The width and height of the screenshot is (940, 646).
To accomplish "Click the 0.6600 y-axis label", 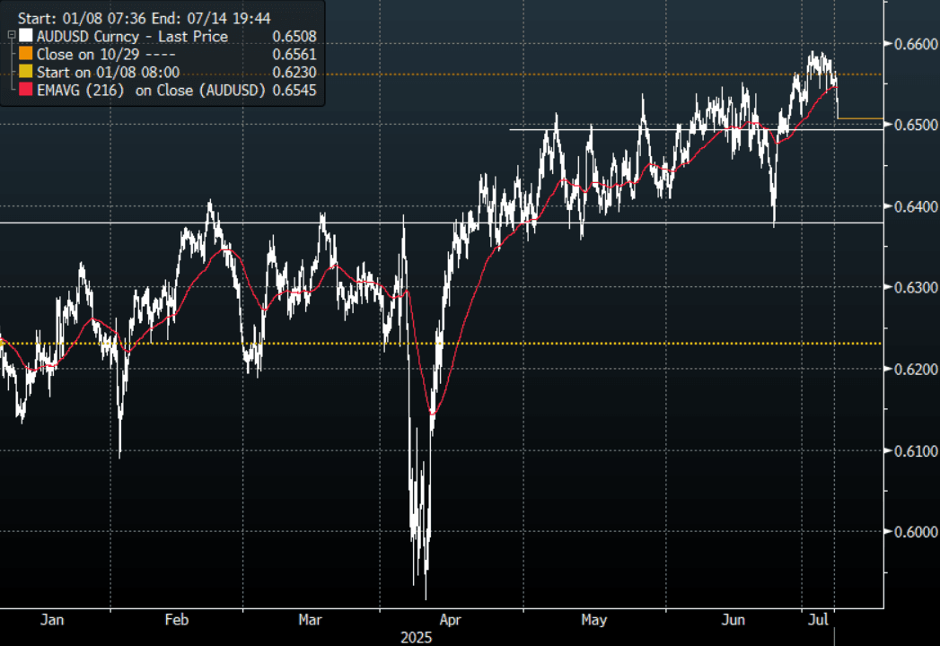I will (x=916, y=44).
